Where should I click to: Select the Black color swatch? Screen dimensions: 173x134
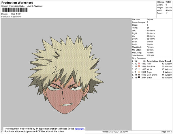point(139,77)
